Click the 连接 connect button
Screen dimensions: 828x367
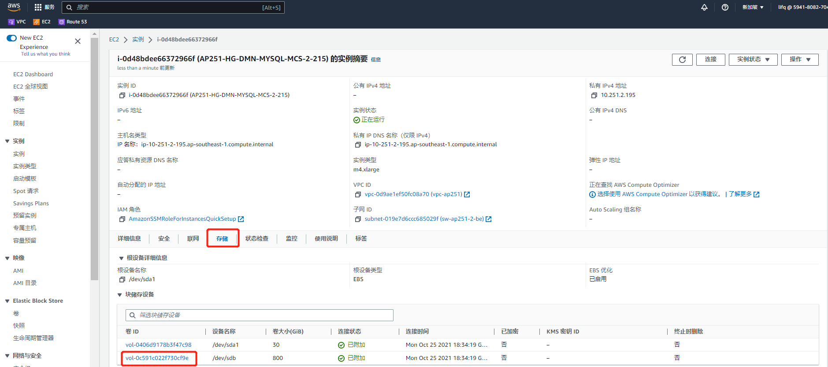point(711,59)
